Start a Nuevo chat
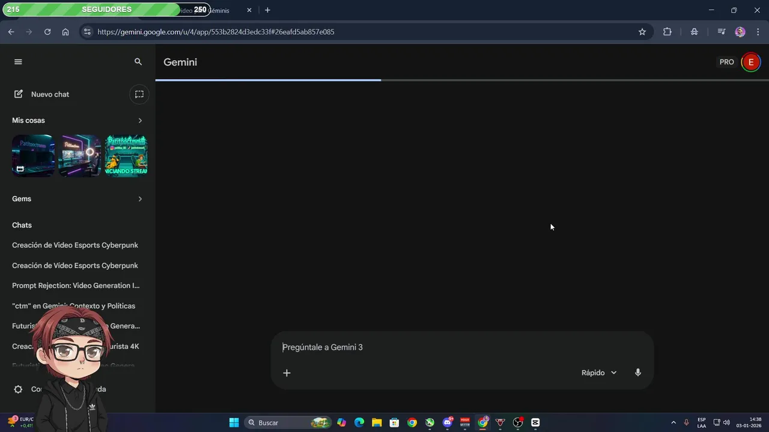The height and width of the screenshot is (432, 769). tap(50, 94)
